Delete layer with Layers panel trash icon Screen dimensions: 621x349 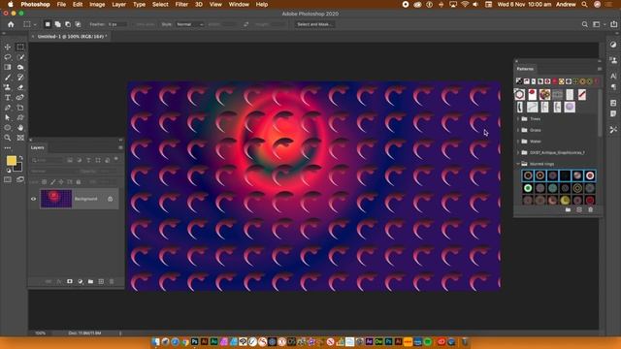coord(112,281)
